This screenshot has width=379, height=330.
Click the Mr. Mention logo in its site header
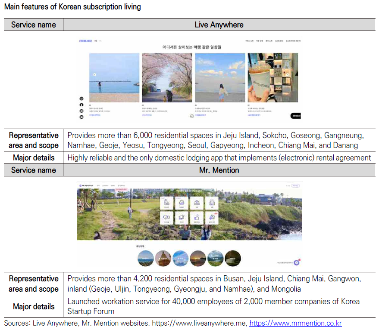point(86,186)
